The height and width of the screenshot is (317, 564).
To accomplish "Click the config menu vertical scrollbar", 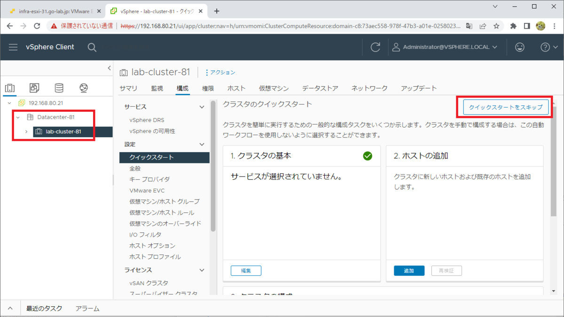I will tap(213, 166).
